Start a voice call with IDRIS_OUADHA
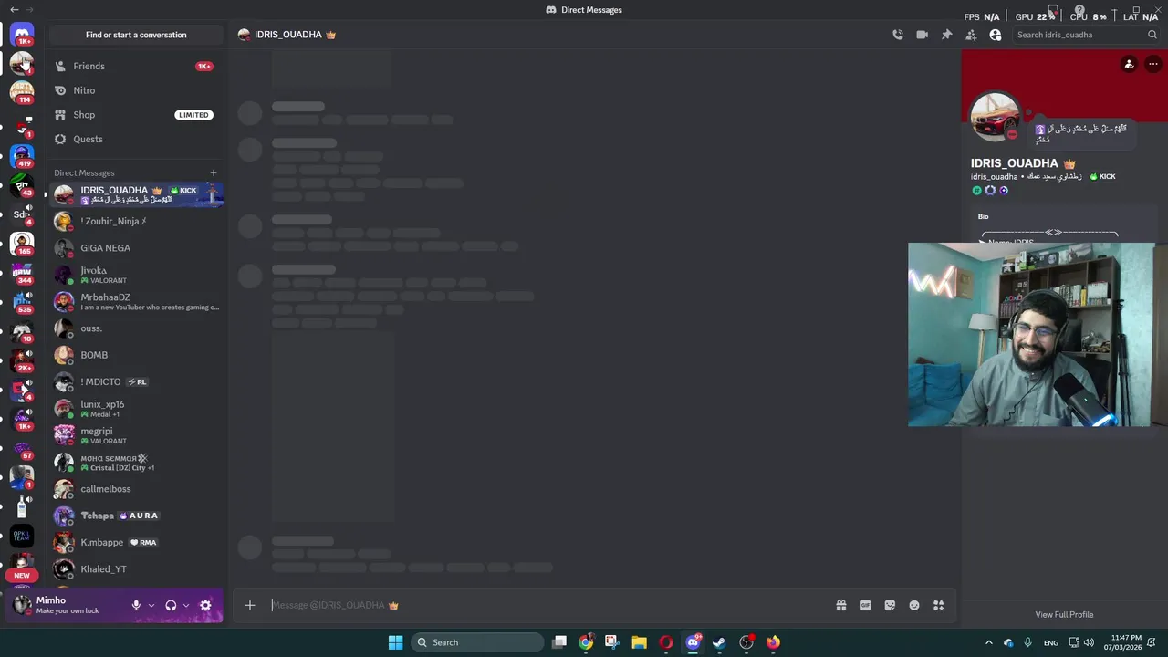Viewport: 1168px width, 657px height. [x=898, y=35]
